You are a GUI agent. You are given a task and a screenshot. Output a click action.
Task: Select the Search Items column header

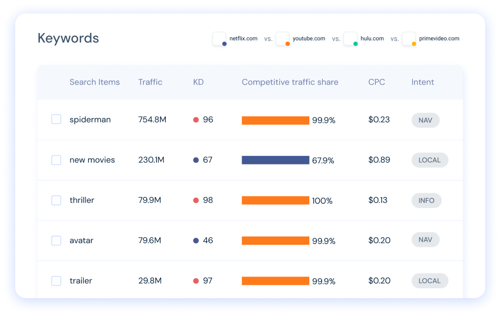pos(95,82)
